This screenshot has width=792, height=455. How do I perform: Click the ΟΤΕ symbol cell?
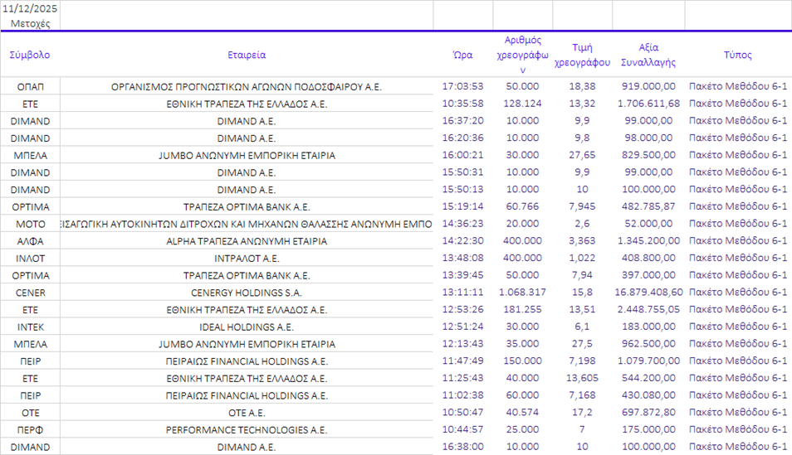[30, 413]
